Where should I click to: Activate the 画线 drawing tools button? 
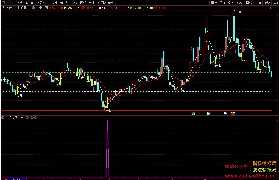click(x=249, y=3)
